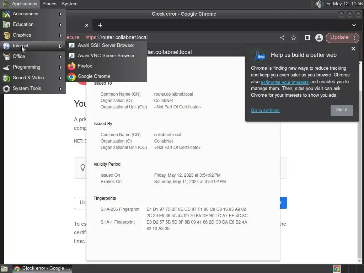The image size is (364, 273).
Task: Expand the Internet submenu arrow
Action: (x=60, y=46)
